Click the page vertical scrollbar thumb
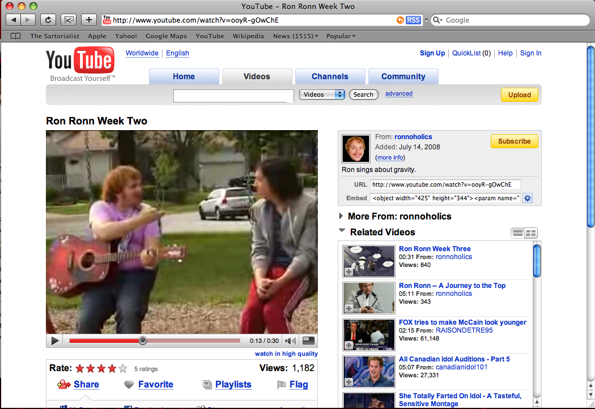Screen dimensions: 595x409 click(591, 137)
